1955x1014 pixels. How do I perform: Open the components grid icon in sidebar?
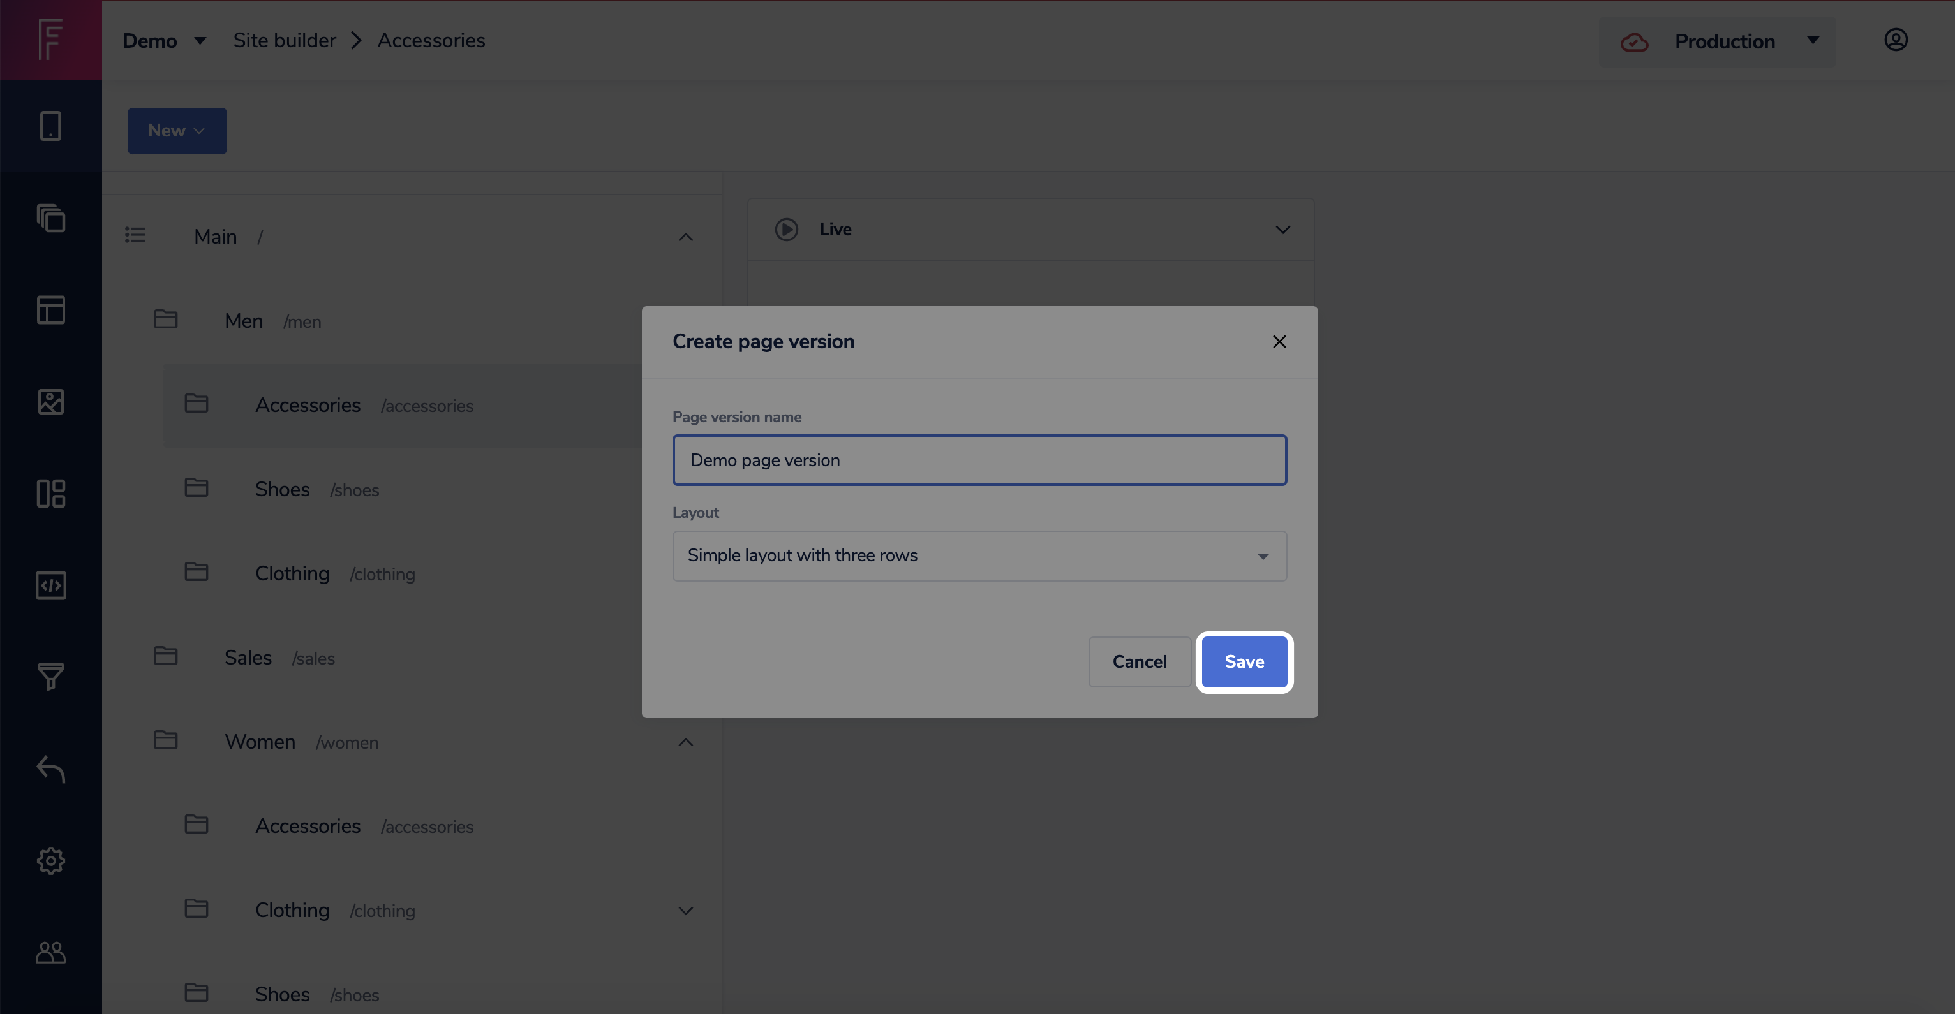(50, 494)
